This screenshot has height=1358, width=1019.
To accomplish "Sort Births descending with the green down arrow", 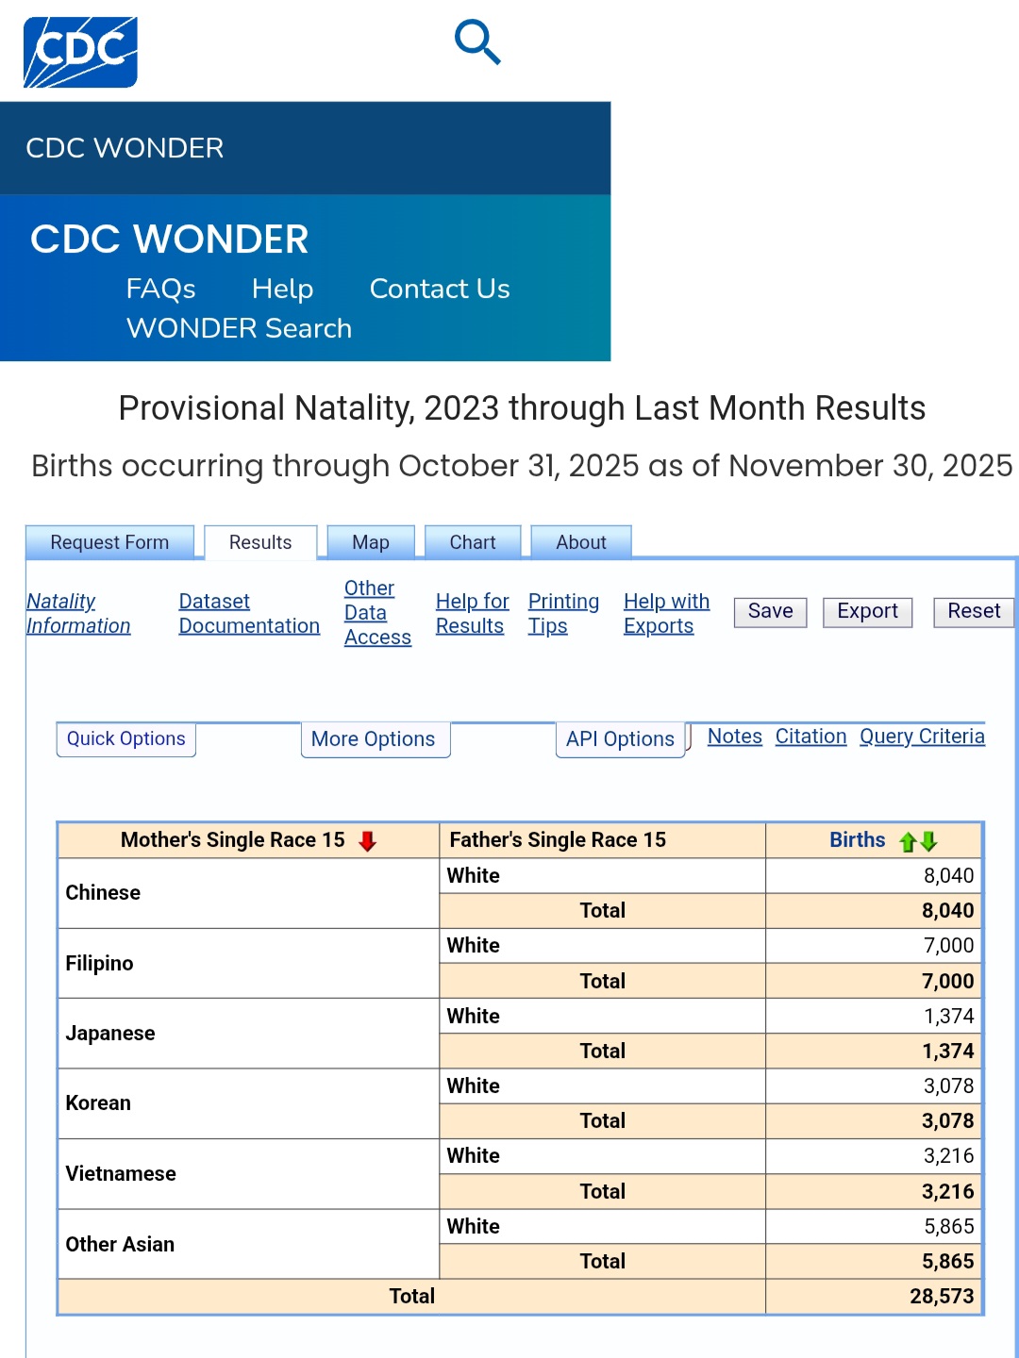I will pyautogui.click(x=928, y=841).
